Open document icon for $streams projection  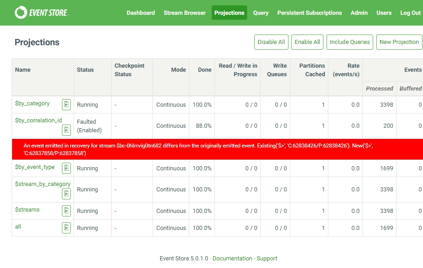tap(66, 211)
